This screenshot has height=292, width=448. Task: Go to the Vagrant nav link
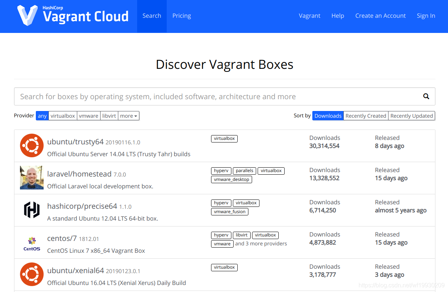click(x=309, y=16)
